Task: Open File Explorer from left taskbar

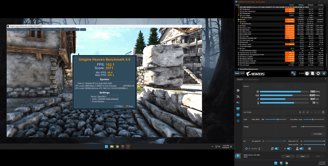Action: tap(112, 147)
